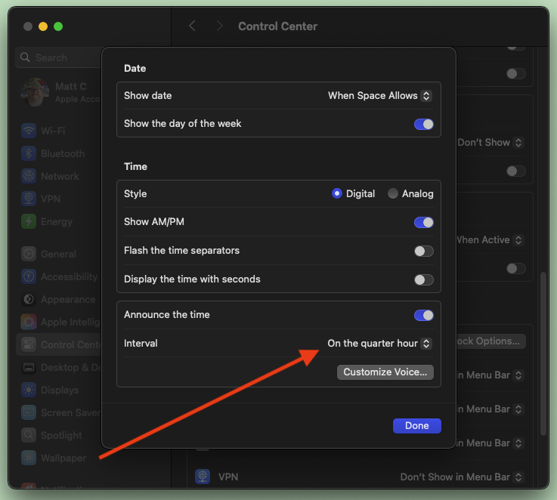Click the Bluetooth sidebar icon
The height and width of the screenshot is (500, 557).
click(x=29, y=154)
